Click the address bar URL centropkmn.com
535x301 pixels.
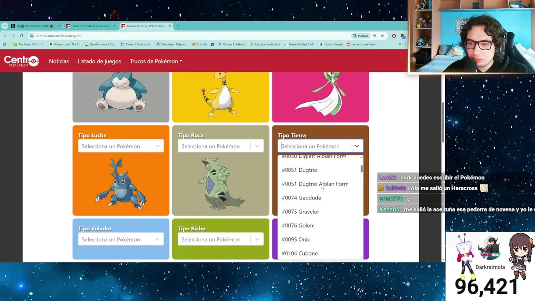tap(59, 36)
